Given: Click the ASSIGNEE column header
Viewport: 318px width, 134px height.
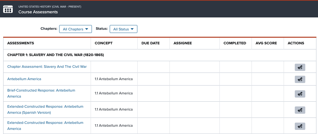Looking at the screenshot, I should coord(183,43).
